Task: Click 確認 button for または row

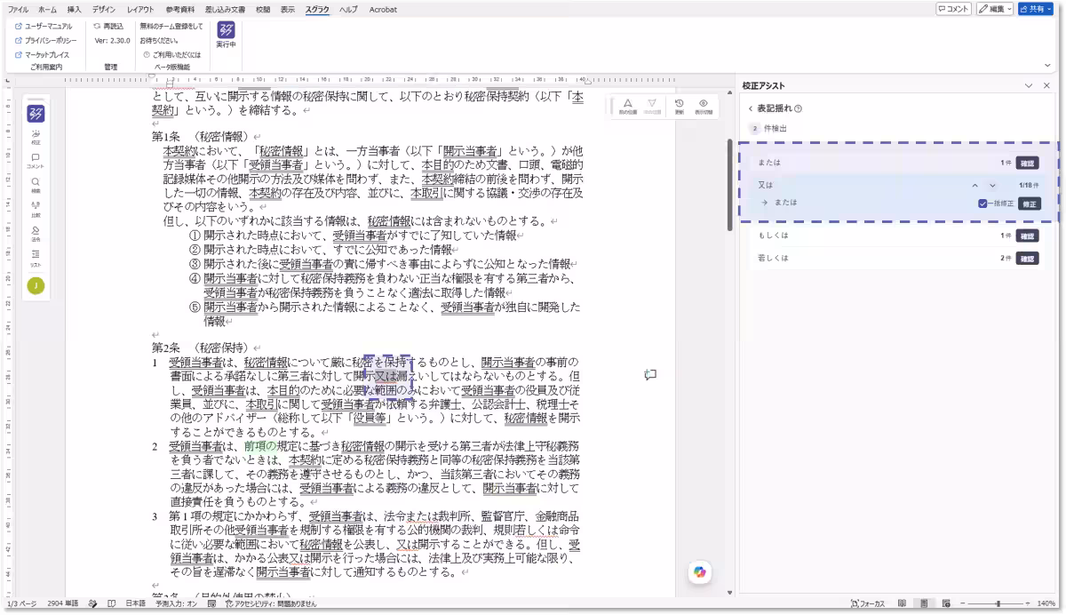Action: (x=1027, y=164)
